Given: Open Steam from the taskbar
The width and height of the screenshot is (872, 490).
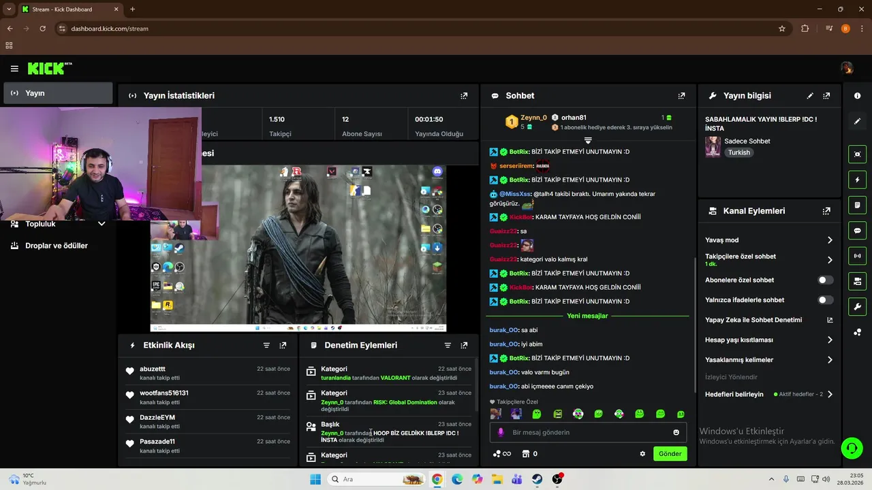Looking at the screenshot, I should (538, 479).
